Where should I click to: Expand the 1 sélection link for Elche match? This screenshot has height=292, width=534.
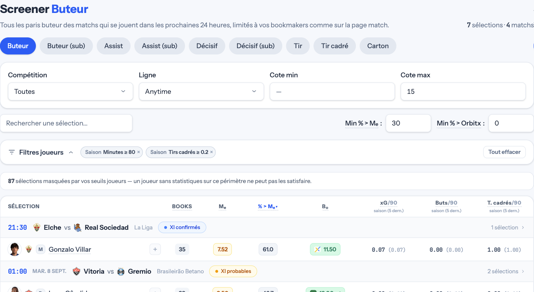[x=507, y=228]
